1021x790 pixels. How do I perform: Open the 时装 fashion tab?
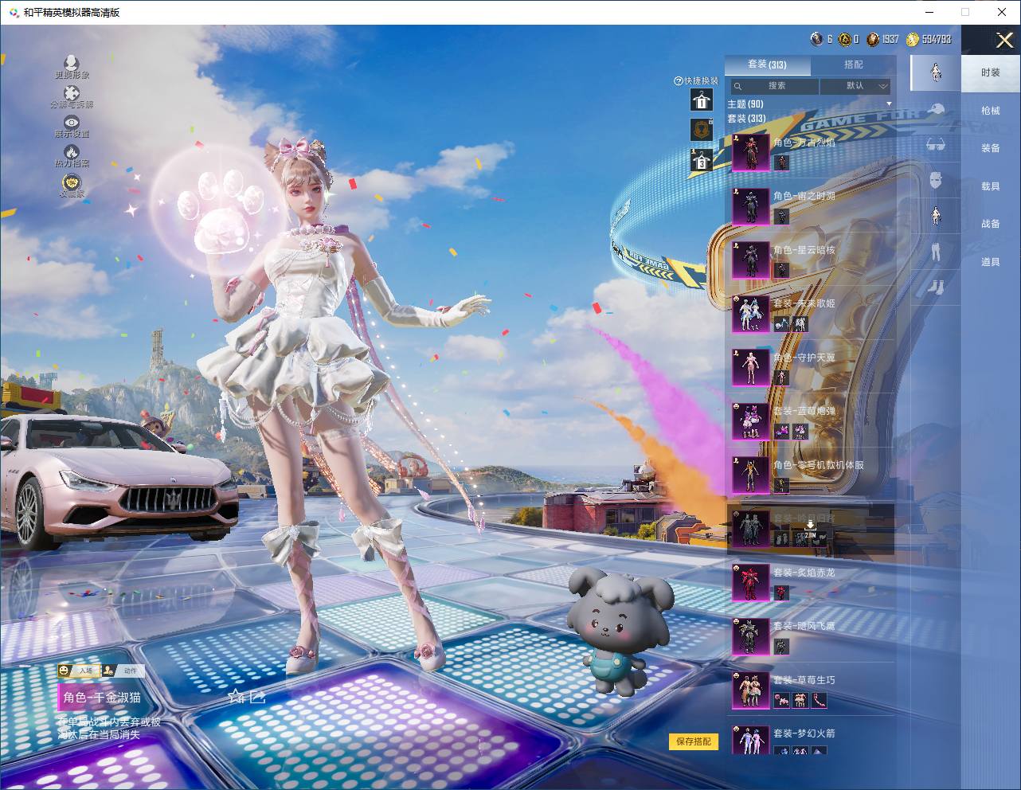pyautogui.click(x=991, y=72)
